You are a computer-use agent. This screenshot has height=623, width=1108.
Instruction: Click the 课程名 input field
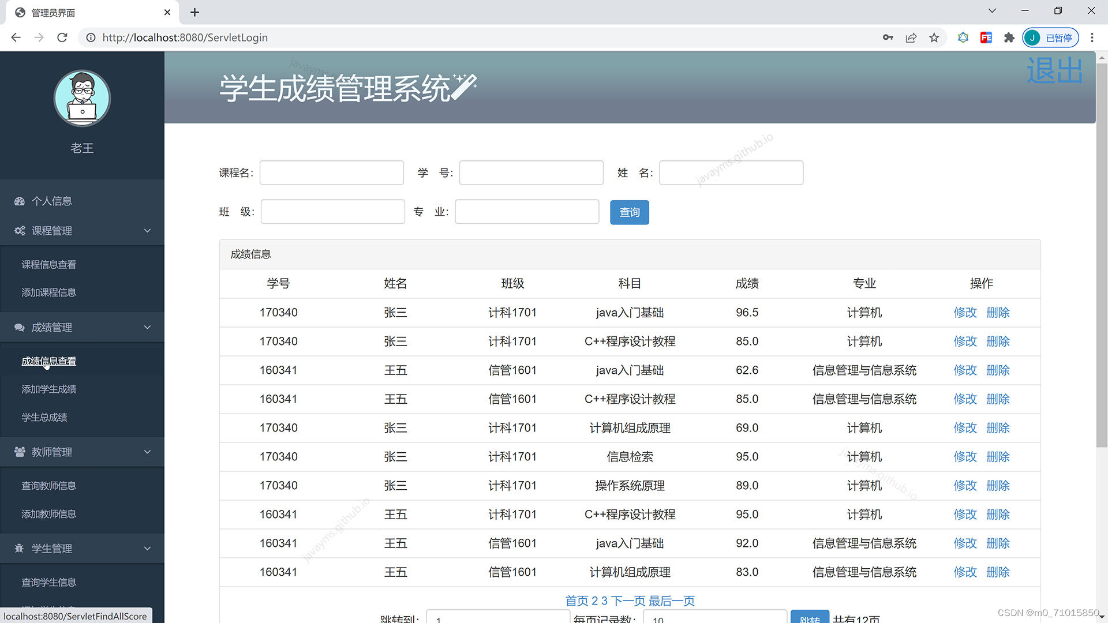(332, 173)
